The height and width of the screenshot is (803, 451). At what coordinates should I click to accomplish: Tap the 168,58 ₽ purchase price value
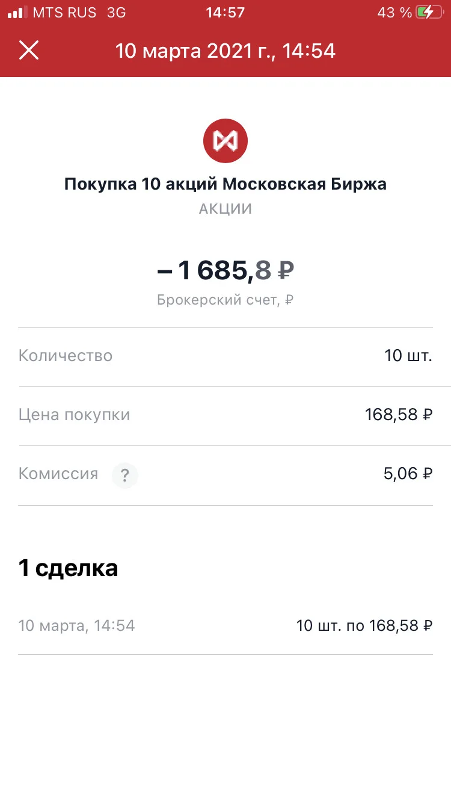pos(399,415)
